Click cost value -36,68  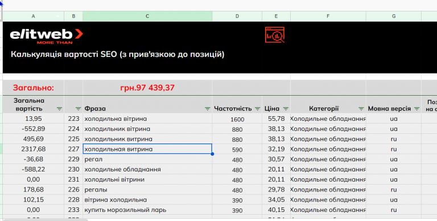[34, 159]
